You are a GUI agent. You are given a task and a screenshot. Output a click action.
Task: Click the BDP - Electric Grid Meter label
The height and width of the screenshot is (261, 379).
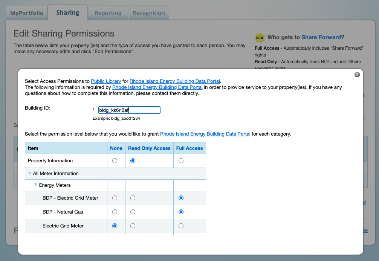click(x=70, y=198)
